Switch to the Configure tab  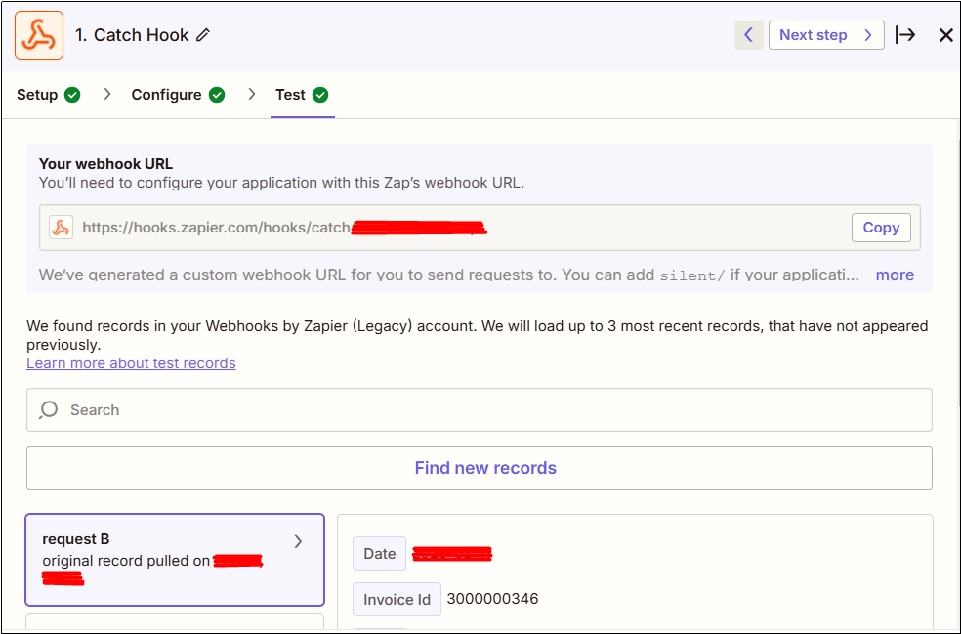click(x=178, y=95)
